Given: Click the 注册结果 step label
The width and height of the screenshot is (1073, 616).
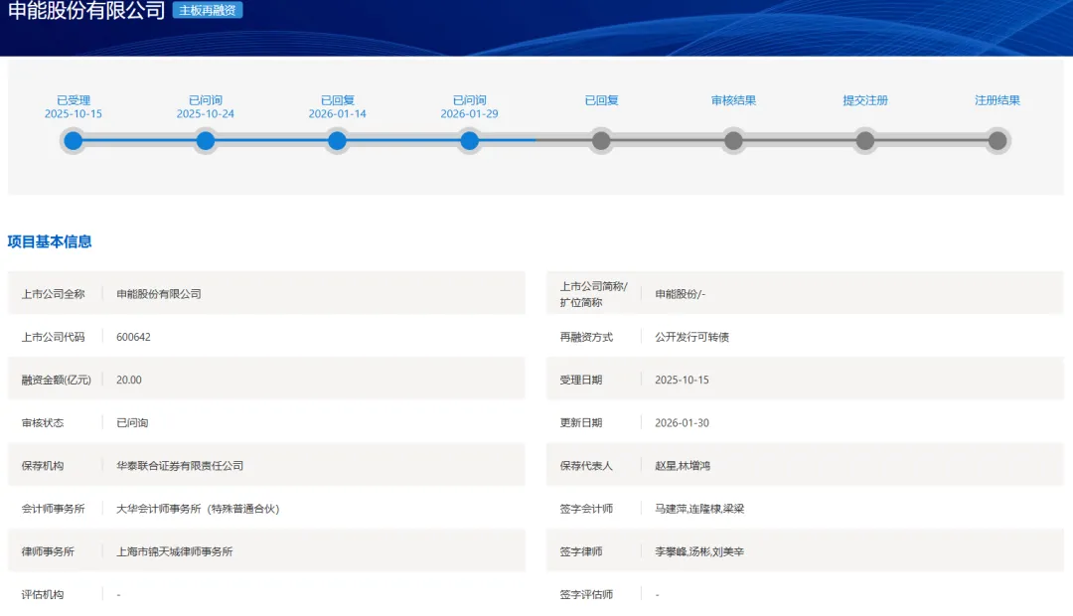Looking at the screenshot, I should point(997,100).
